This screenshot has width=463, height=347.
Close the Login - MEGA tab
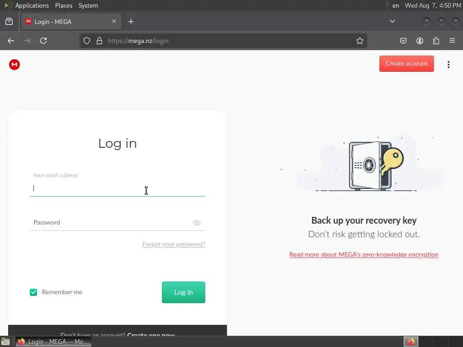coord(114,21)
